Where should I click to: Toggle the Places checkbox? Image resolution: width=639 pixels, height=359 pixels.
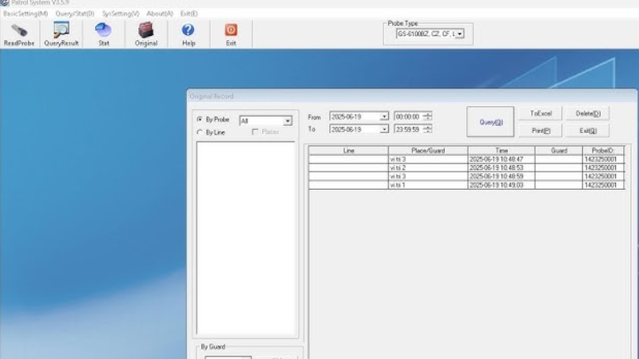(255, 132)
